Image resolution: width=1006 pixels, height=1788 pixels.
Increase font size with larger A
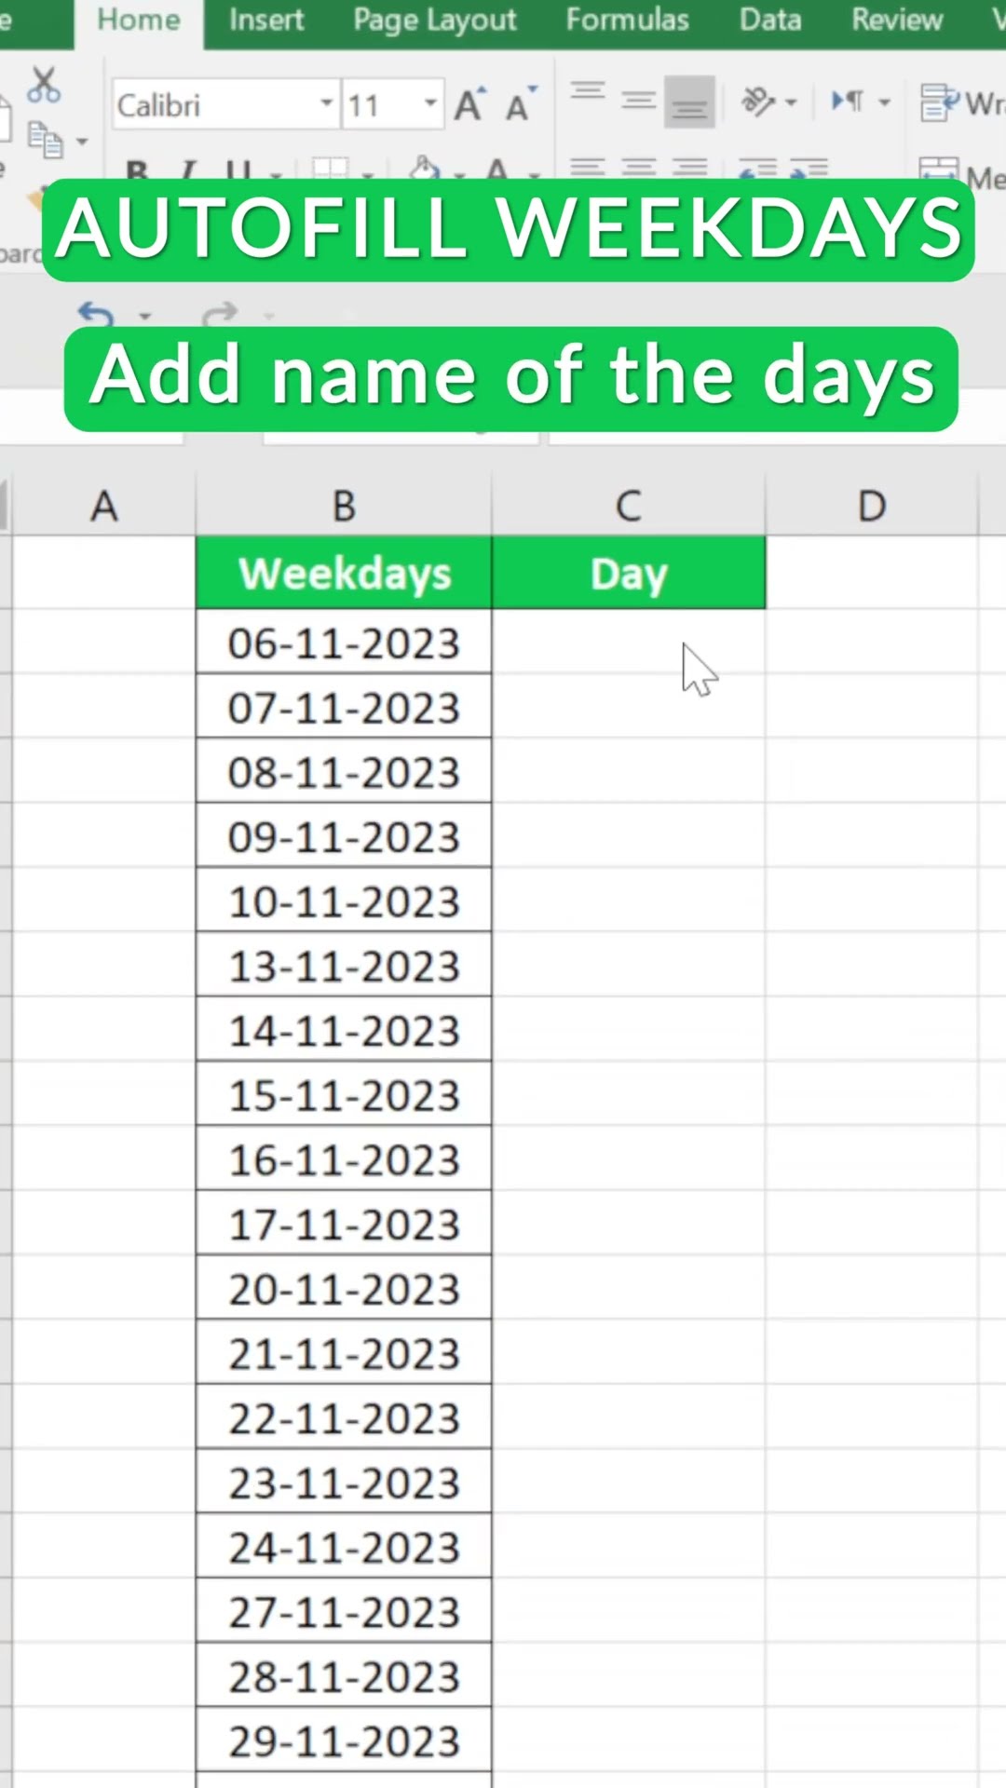469,105
